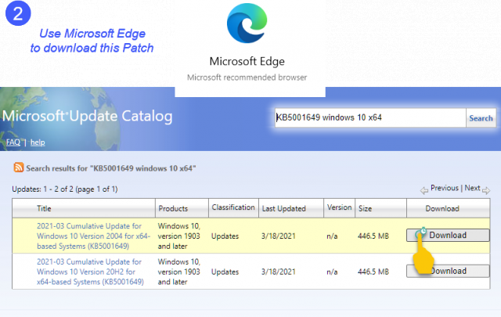
Task: Click the Previous page arrow icon
Action: click(x=424, y=189)
